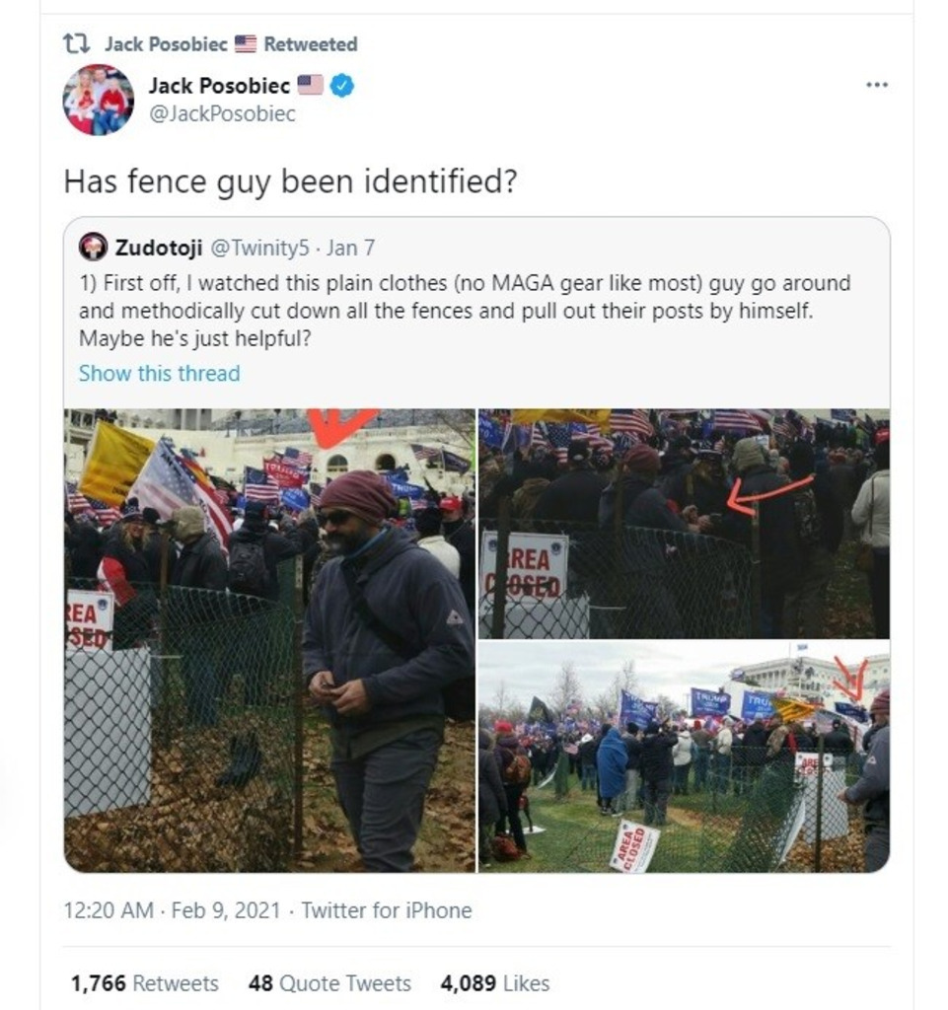View the 48 Quote Tweets list
This screenshot has width=948, height=1010.
[x=329, y=983]
